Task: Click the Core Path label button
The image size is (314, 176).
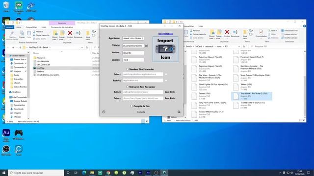Action: 170,92
